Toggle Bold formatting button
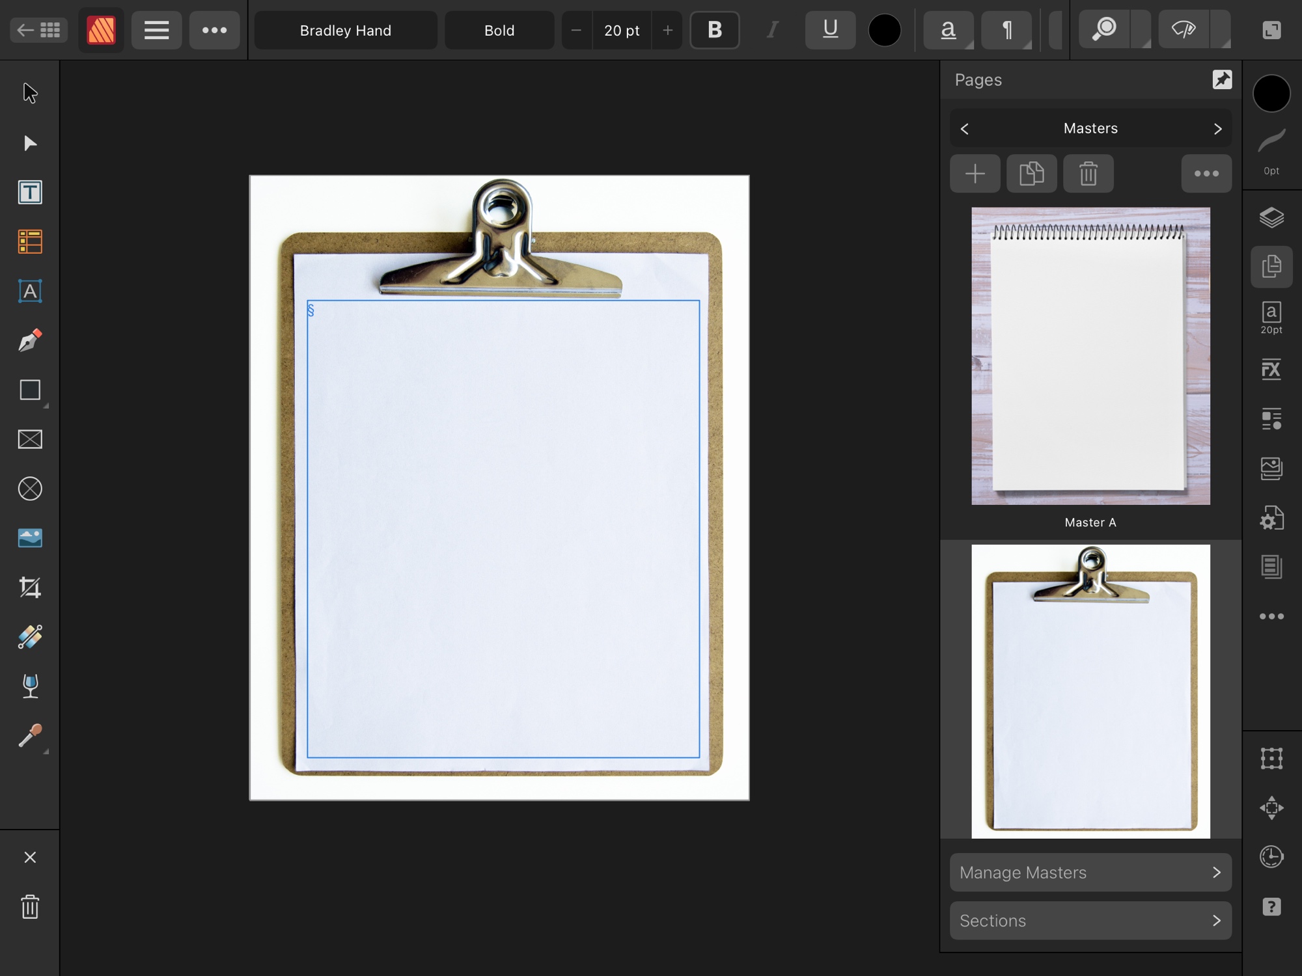 tap(715, 30)
